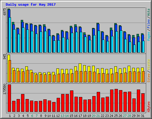
Task: Select day 10 on the x-axis
Action: 49,116
